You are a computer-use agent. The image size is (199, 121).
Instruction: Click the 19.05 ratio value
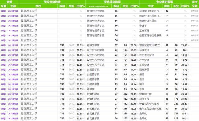pyautogui.click(x=184, y=75)
